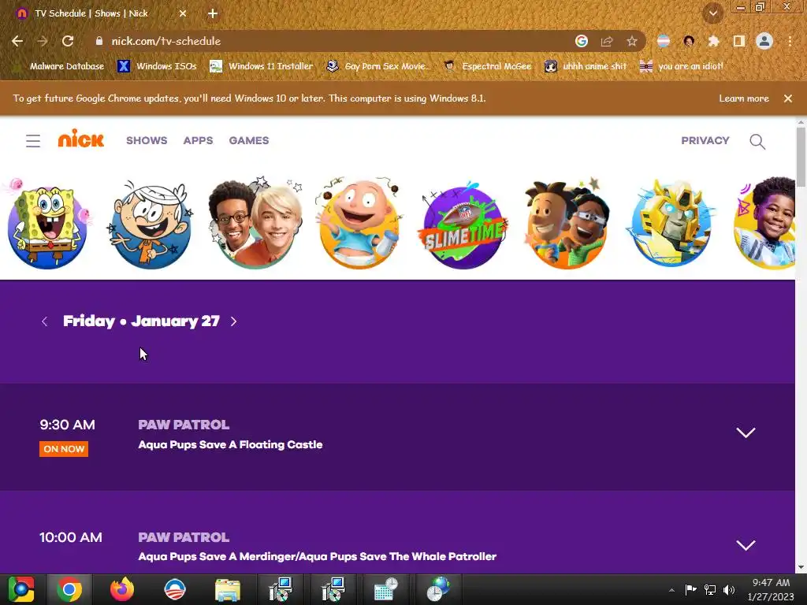Screen dimensions: 807x605
Task: Open the SHOWS menu
Action: coord(147,140)
